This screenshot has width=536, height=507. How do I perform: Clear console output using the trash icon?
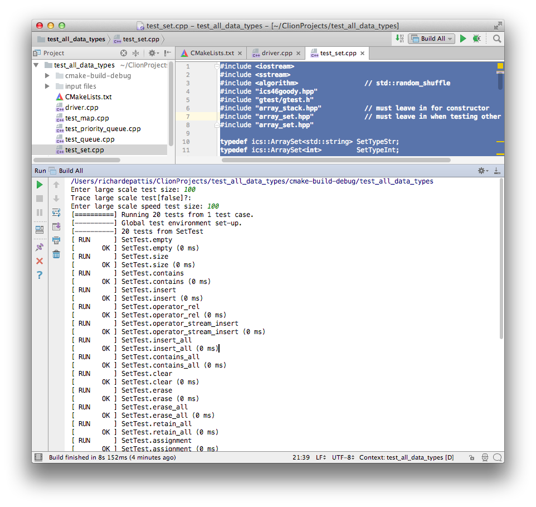coord(56,254)
